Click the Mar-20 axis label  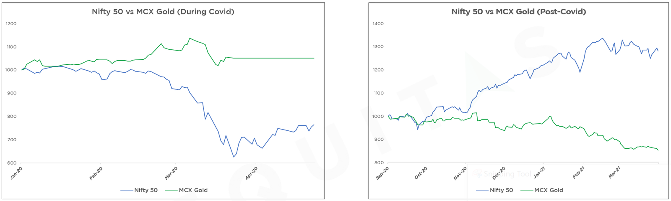[x=171, y=173]
